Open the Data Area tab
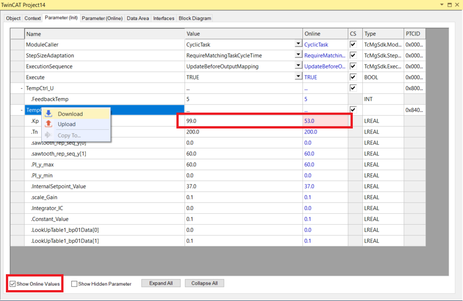 pos(137,18)
